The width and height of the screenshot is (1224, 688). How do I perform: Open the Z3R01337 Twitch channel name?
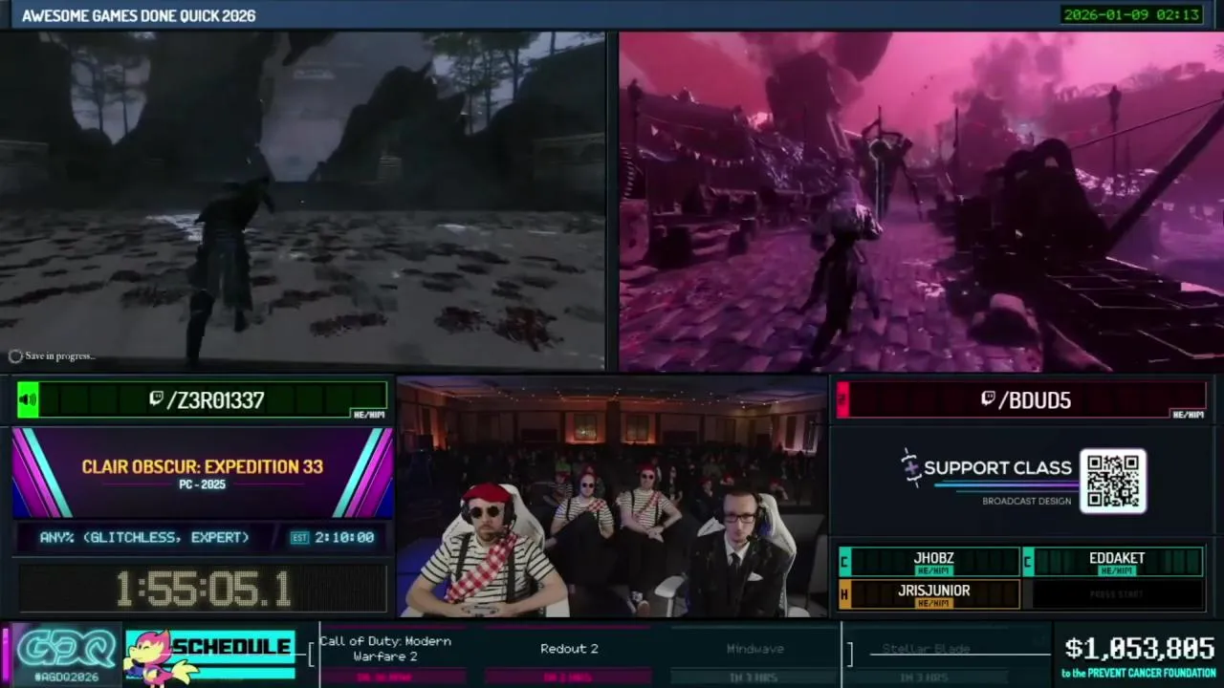pos(215,400)
